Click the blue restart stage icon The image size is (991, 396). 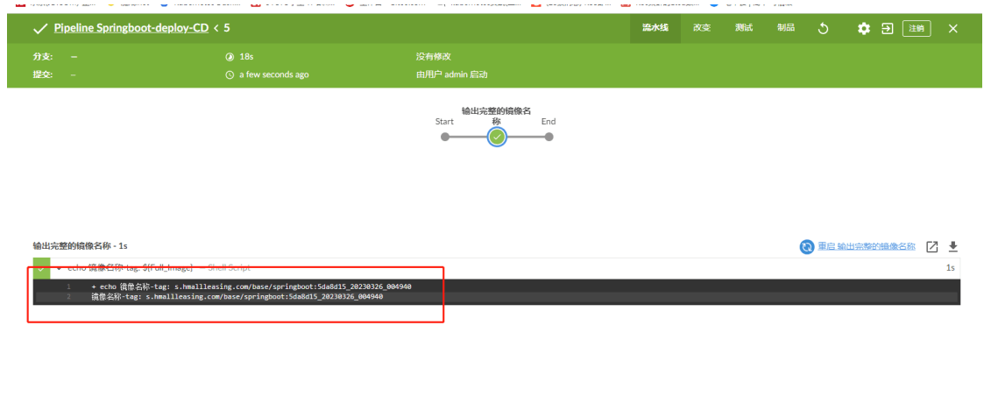tap(806, 247)
